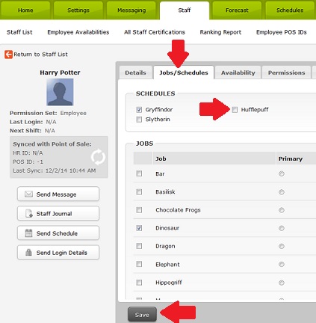The image size is (316, 323).
Task: Click the padlock icon on Send Login Details
Action: 28,253
